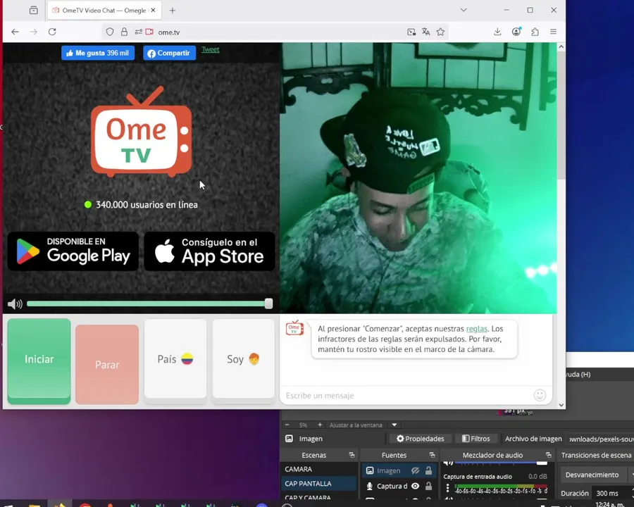Open the Desvanecimiento transition dropdown
The height and width of the screenshot is (507, 634).
pyautogui.click(x=597, y=475)
